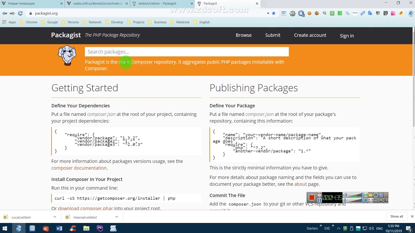Open the Composer link in banner

click(142, 62)
